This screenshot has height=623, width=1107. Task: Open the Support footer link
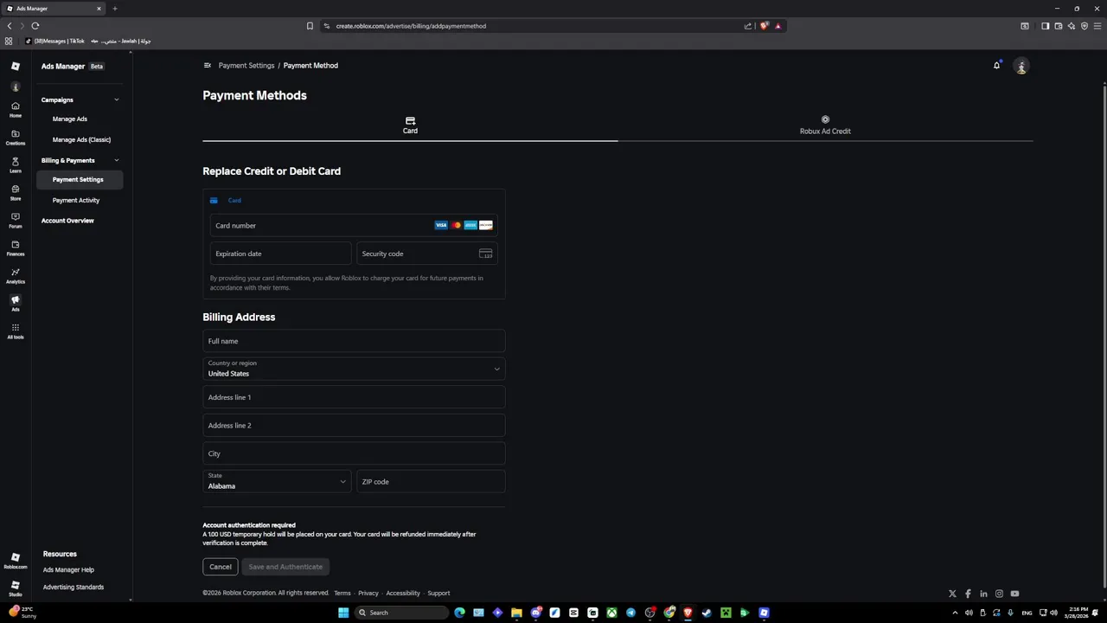click(x=438, y=594)
